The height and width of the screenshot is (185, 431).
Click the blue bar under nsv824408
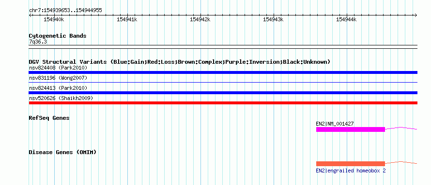(223, 72)
